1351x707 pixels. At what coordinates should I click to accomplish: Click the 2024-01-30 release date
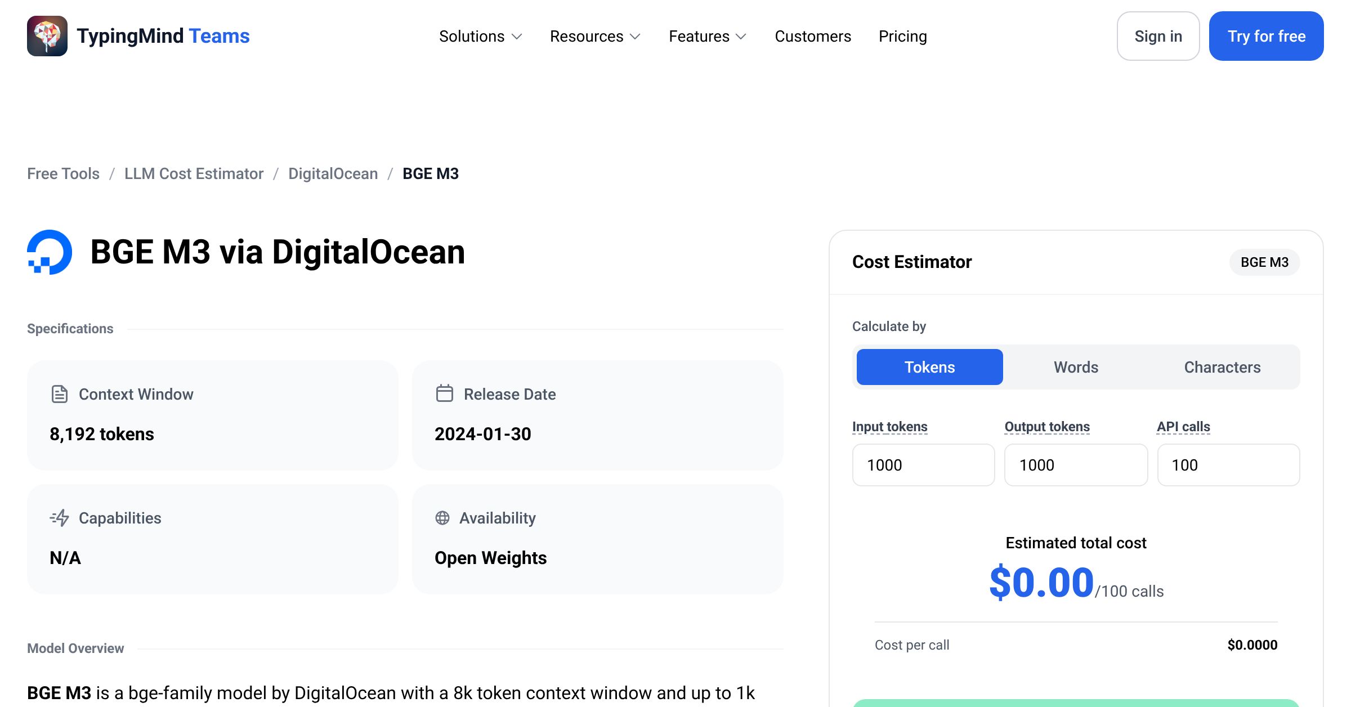[483, 434]
